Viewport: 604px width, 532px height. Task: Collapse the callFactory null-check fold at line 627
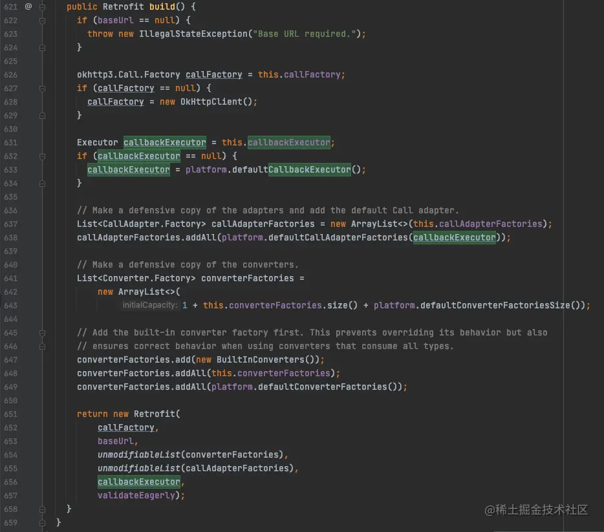[x=43, y=89]
